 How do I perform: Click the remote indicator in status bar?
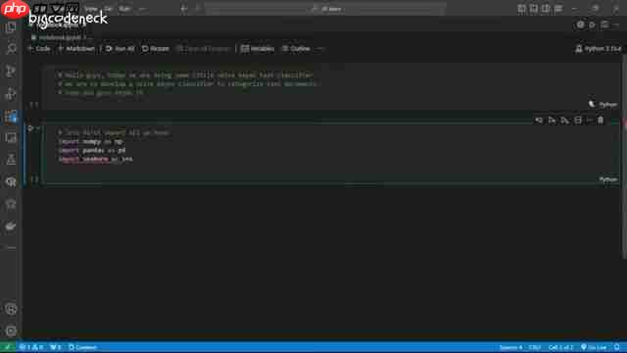pyautogui.click(x=8, y=347)
